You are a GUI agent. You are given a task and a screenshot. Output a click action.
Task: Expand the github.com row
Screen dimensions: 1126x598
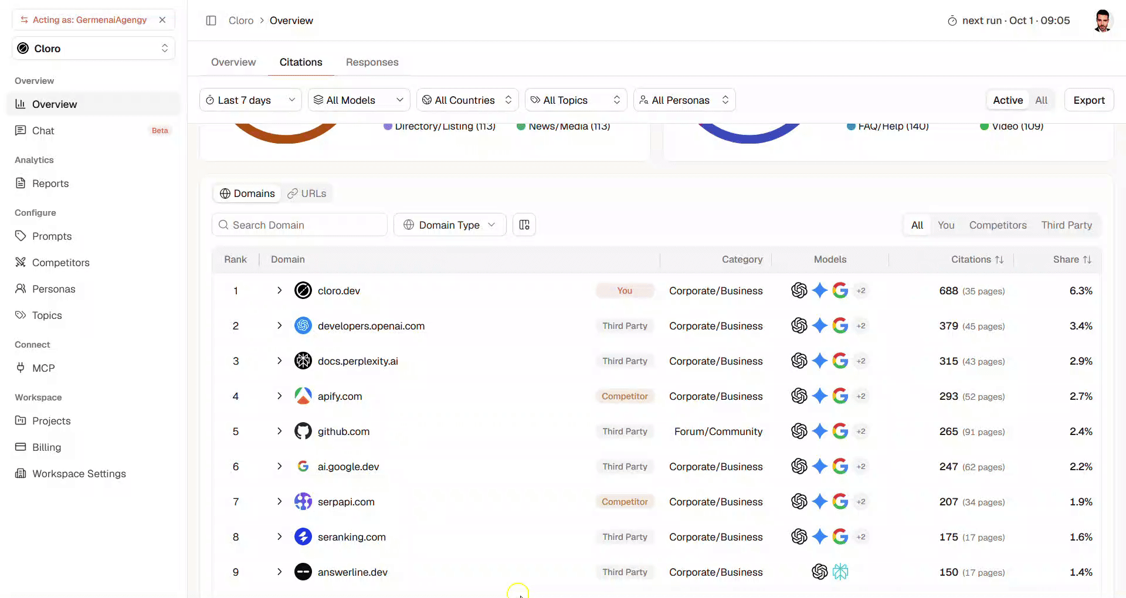(x=279, y=431)
